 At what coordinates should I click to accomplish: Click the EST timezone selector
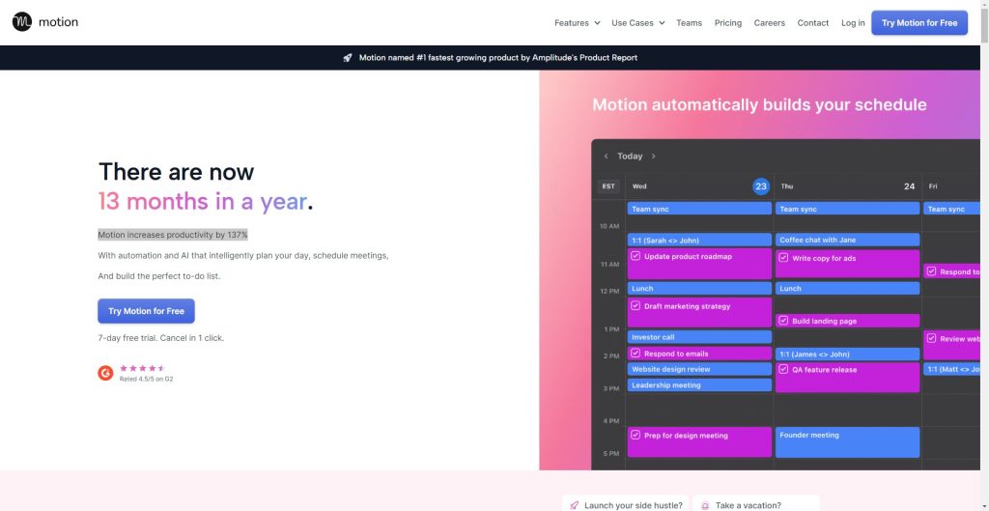608,186
